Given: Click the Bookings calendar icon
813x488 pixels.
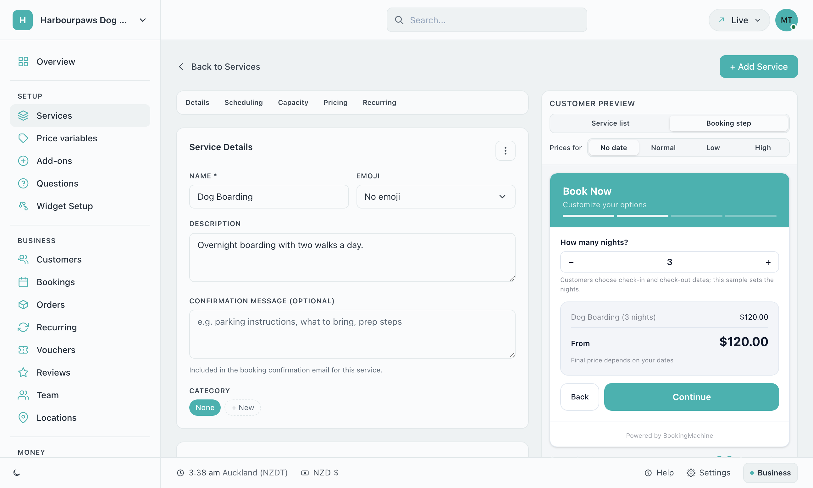Looking at the screenshot, I should pyautogui.click(x=23, y=282).
